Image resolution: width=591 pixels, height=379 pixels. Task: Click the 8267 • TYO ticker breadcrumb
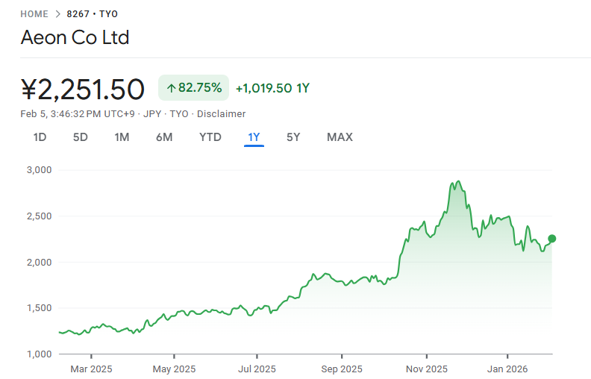[x=92, y=14]
